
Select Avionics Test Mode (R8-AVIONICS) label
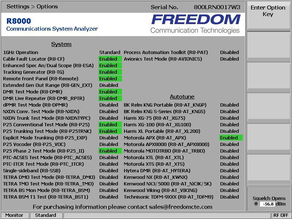[x=163, y=59]
